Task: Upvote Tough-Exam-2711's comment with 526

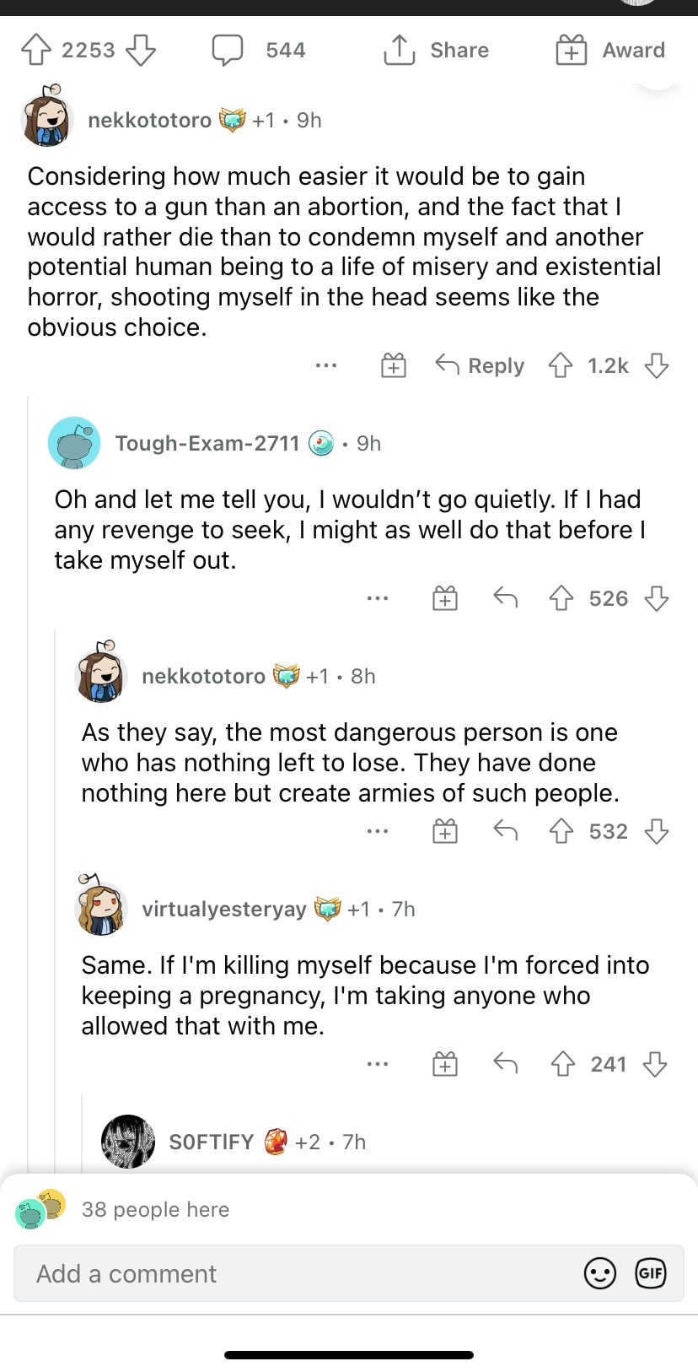Action: click(x=561, y=598)
